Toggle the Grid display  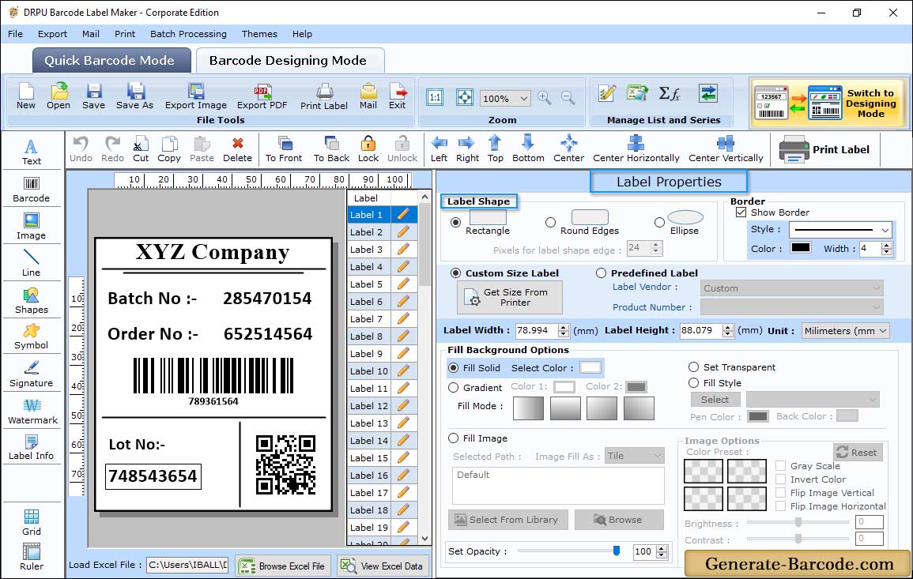tap(32, 522)
